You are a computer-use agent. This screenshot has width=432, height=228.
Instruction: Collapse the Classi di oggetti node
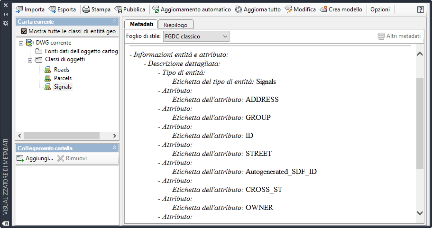click(30, 60)
